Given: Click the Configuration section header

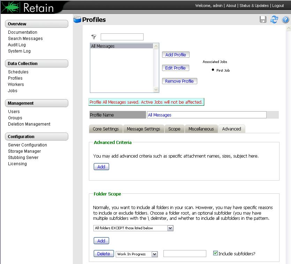Looking at the screenshot, I should (x=37, y=137).
